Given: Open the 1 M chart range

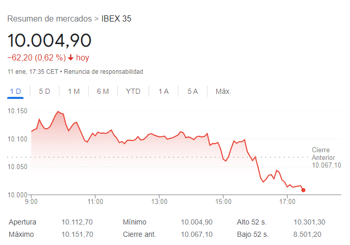Looking at the screenshot, I should pos(74,91).
